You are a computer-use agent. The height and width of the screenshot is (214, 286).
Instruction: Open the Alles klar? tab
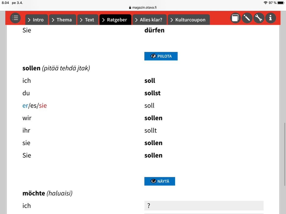pos(149,20)
